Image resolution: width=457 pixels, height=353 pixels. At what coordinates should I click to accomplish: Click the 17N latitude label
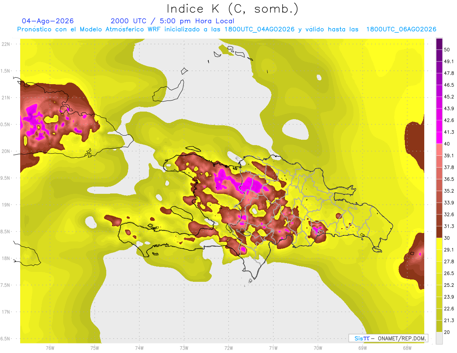6,312
